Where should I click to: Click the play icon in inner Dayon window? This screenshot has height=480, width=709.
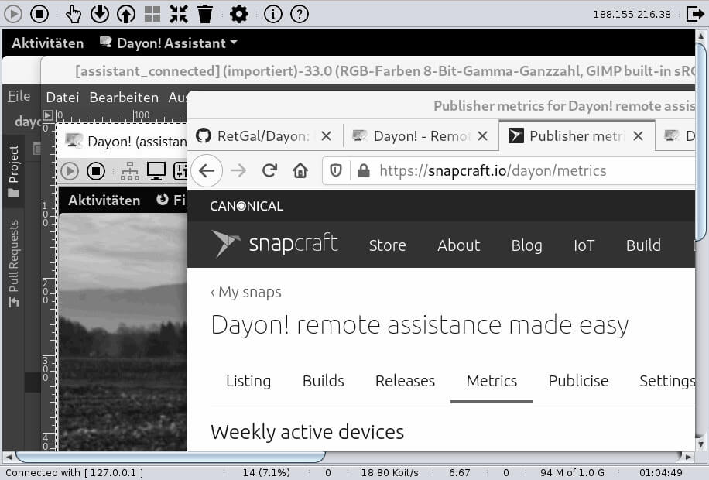[x=70, y=171]
